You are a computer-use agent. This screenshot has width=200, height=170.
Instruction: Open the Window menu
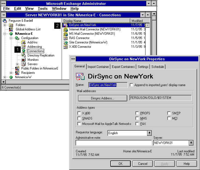click(x=59, y=8)
